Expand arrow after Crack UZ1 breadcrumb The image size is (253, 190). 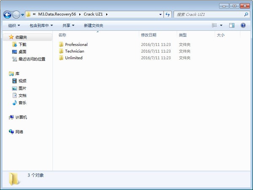point(107,14)
